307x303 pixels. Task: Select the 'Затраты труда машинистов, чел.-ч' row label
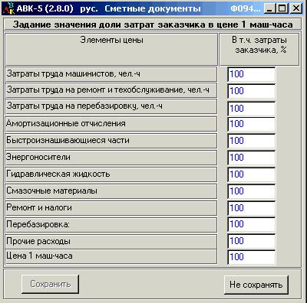pyautogui.click(x=111, y=74)
